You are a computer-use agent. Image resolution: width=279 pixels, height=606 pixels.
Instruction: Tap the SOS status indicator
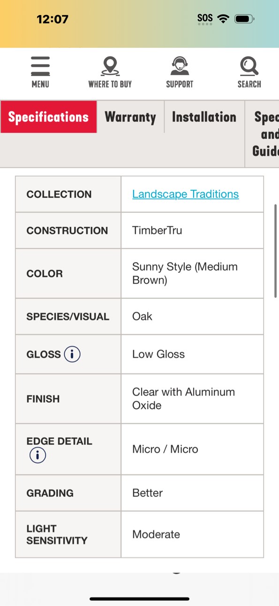[205, 19]
